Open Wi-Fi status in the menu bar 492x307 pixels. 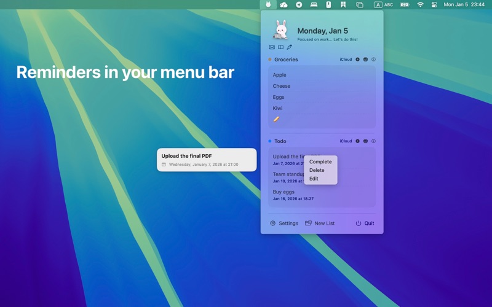tap(421, 4)
